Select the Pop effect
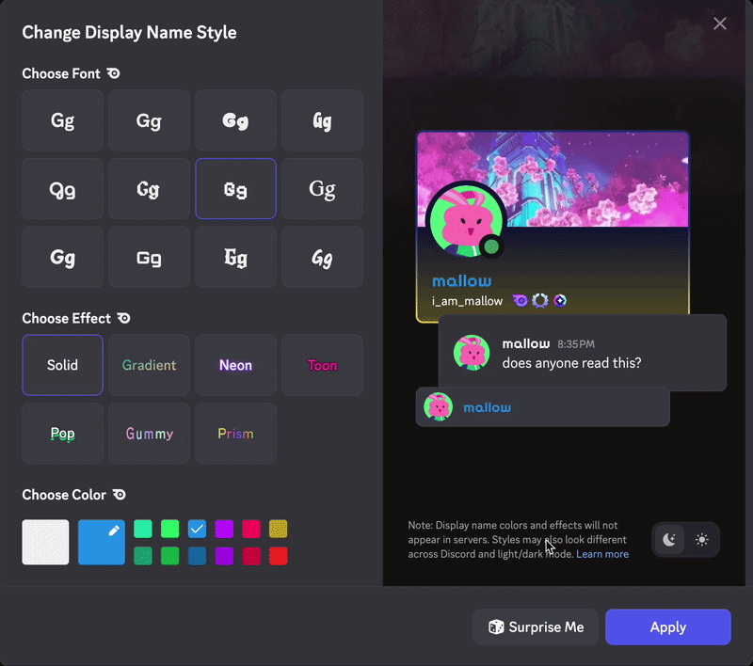 pyautogui.click(x=62, y=434)
